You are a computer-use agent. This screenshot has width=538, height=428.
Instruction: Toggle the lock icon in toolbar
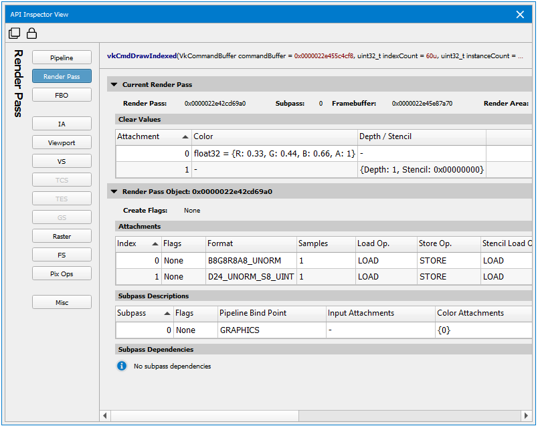coord(31,33)
